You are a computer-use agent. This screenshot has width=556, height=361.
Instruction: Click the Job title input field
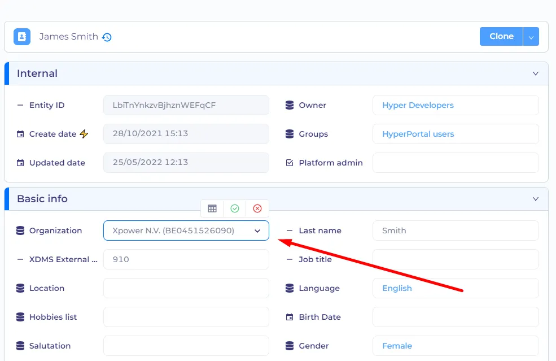point(456,259)
